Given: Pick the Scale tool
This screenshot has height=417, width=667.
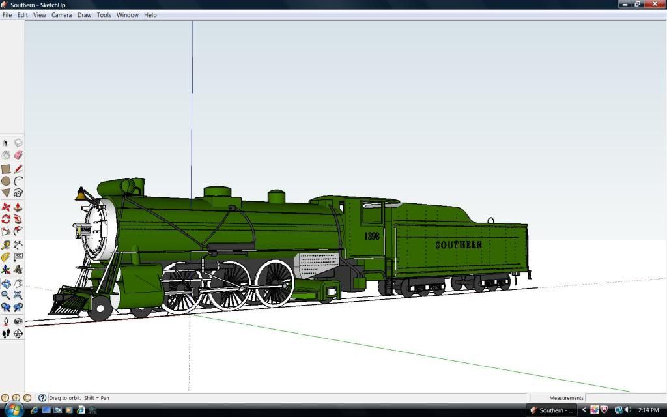Looking at the screenshot, I should [5, 231].
